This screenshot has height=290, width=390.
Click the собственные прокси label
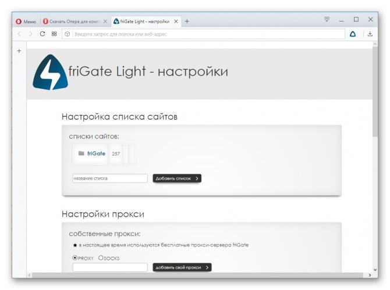click(105, 234)
